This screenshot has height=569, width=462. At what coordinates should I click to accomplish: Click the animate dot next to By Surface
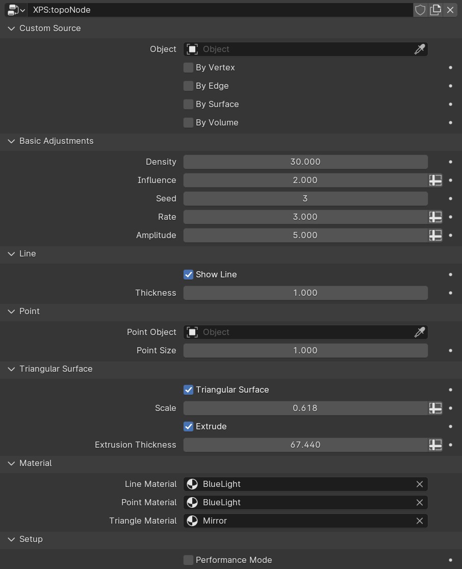pos(450,104)
